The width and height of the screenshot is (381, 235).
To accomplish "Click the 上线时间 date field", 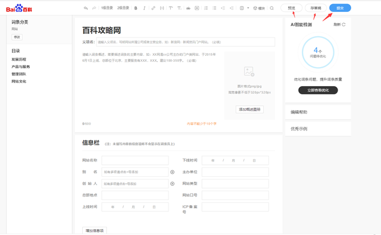I will pos(135,207).
